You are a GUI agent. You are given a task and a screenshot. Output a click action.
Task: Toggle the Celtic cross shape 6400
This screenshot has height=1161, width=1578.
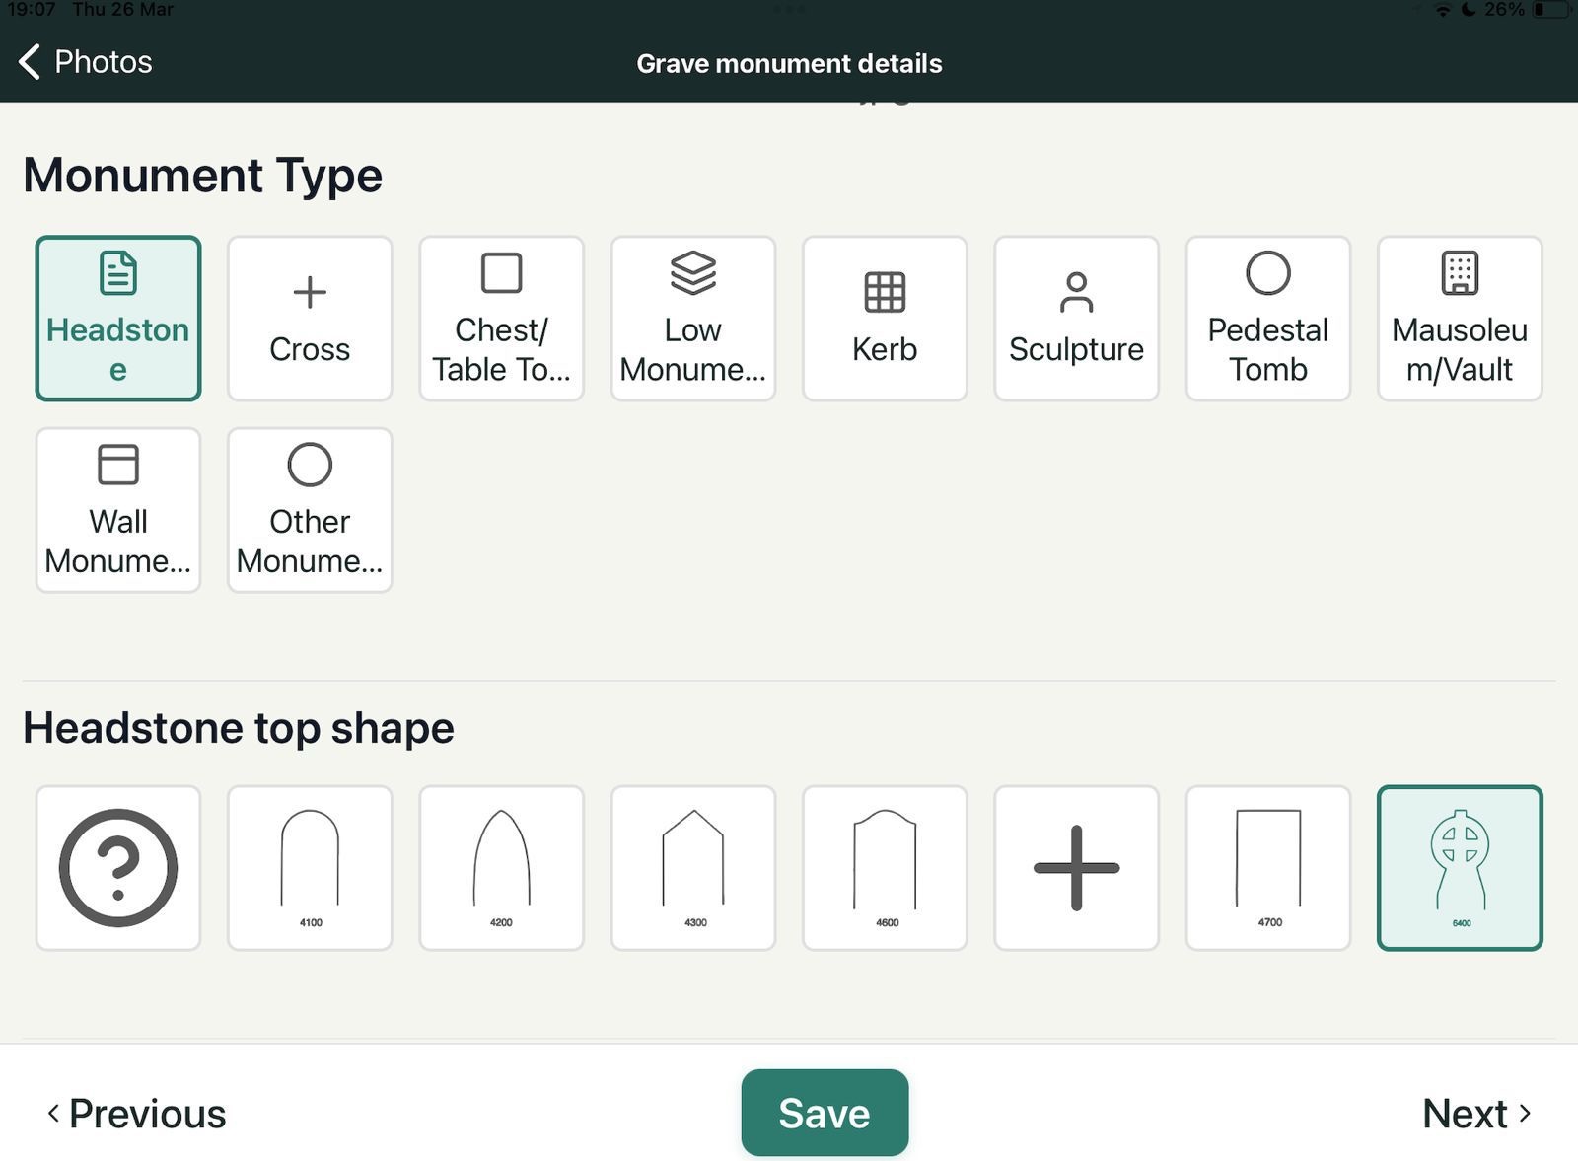(1460, 868)
